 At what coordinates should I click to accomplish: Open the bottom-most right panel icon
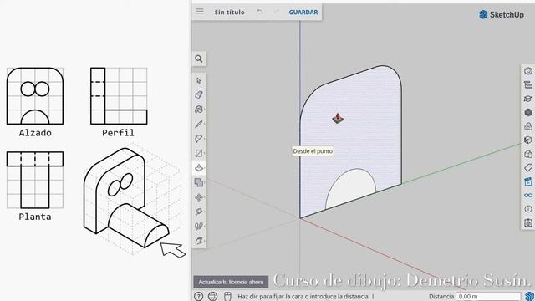(528, 223)
